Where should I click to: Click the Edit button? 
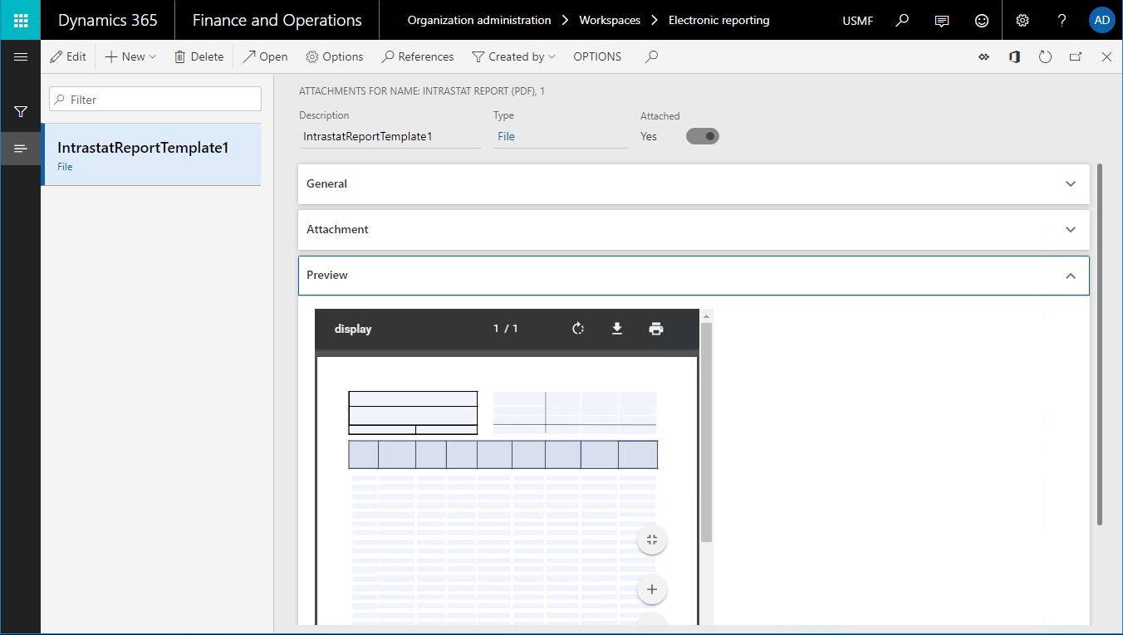[68, 56]
